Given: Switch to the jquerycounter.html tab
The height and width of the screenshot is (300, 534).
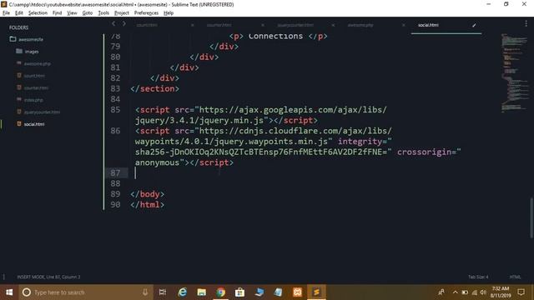Looking at the screenshot, I should point(295,25).
